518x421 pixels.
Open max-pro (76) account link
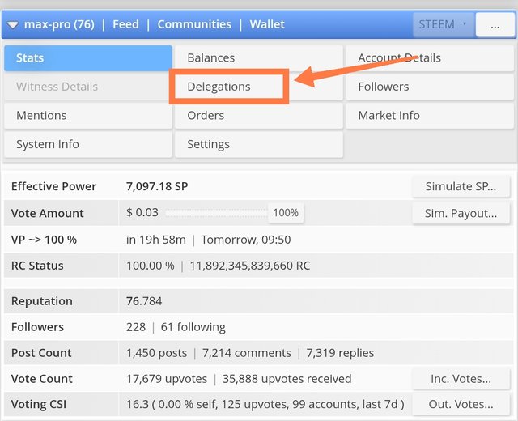click(59, 24)
